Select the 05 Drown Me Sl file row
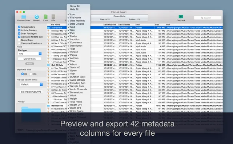Image resolution: width=233 pixels, height=144 pixels. (135, 81)
